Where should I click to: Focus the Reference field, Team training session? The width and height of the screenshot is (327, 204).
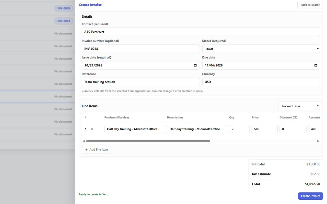[x=141, y=82]
